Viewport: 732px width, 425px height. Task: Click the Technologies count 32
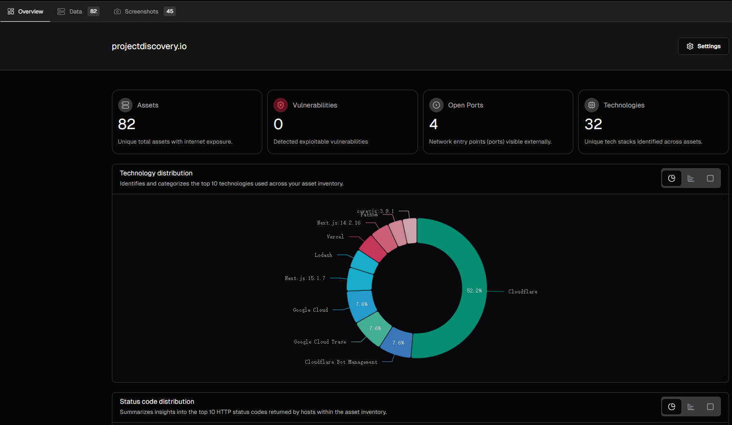pyautogui.click(x=594, y=124)
